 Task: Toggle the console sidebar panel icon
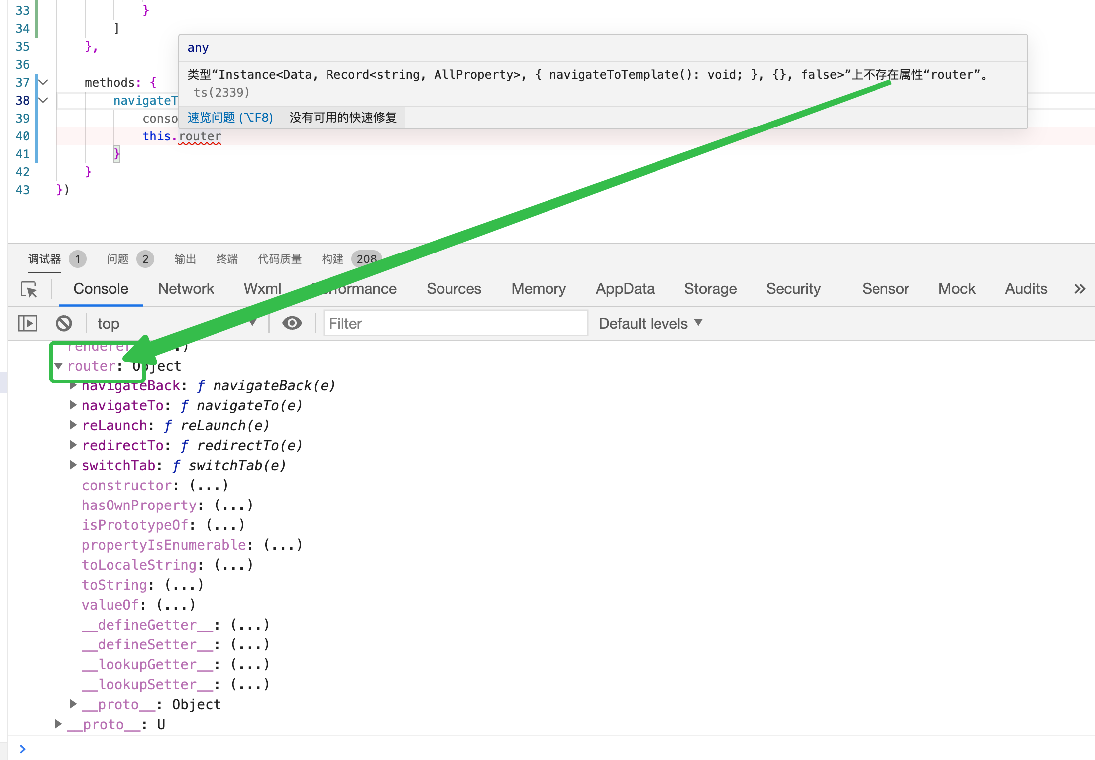coord(27,323)
